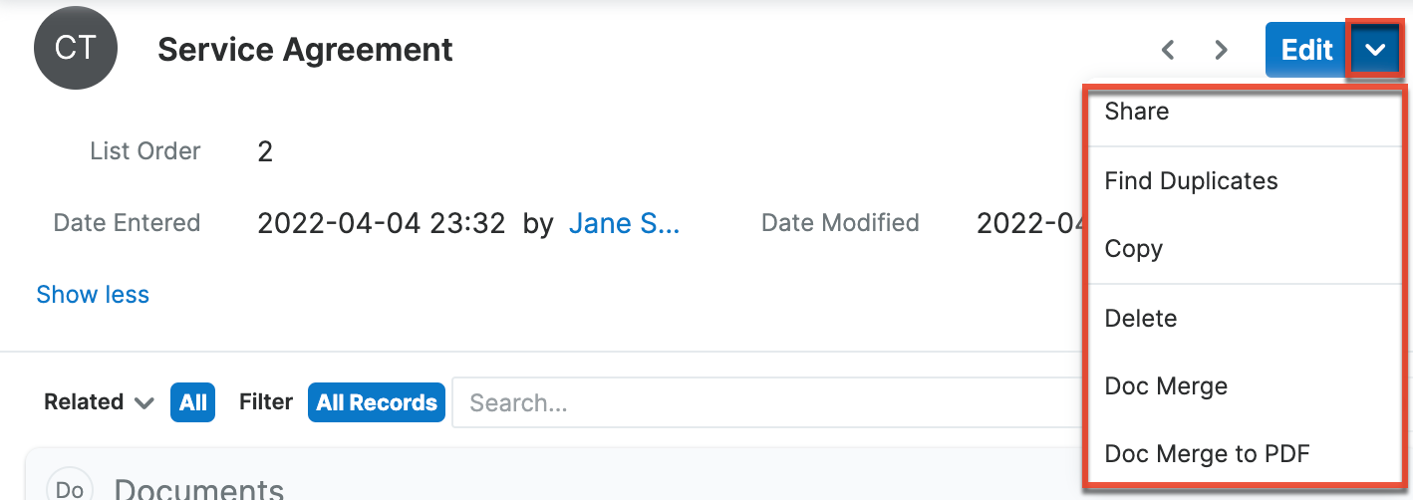Click the Show less link
Image resolution: width=1413 pixels, height=500 pixels.
pos(93,295)
